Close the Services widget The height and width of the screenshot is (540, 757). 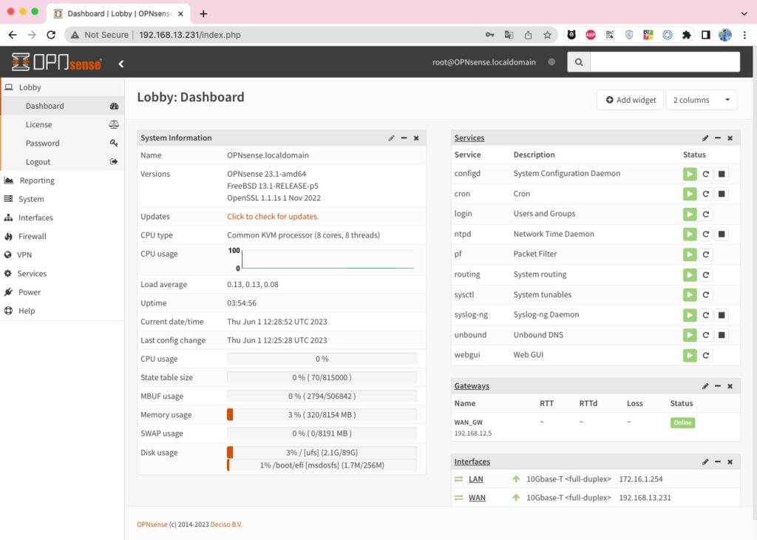(x=730, y=138)
